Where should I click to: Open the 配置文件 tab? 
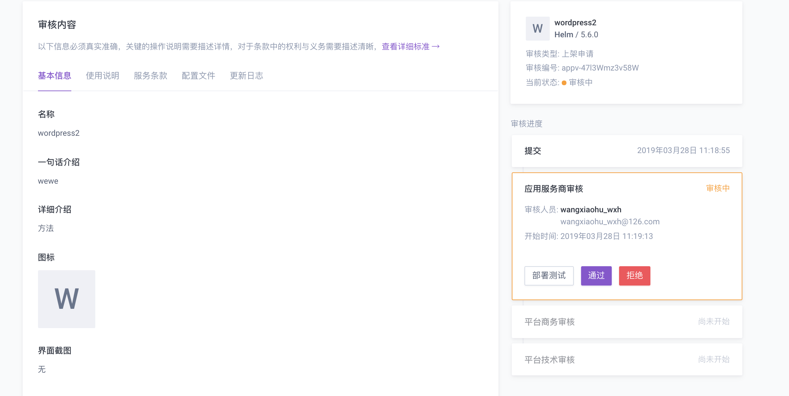[198, 76]
